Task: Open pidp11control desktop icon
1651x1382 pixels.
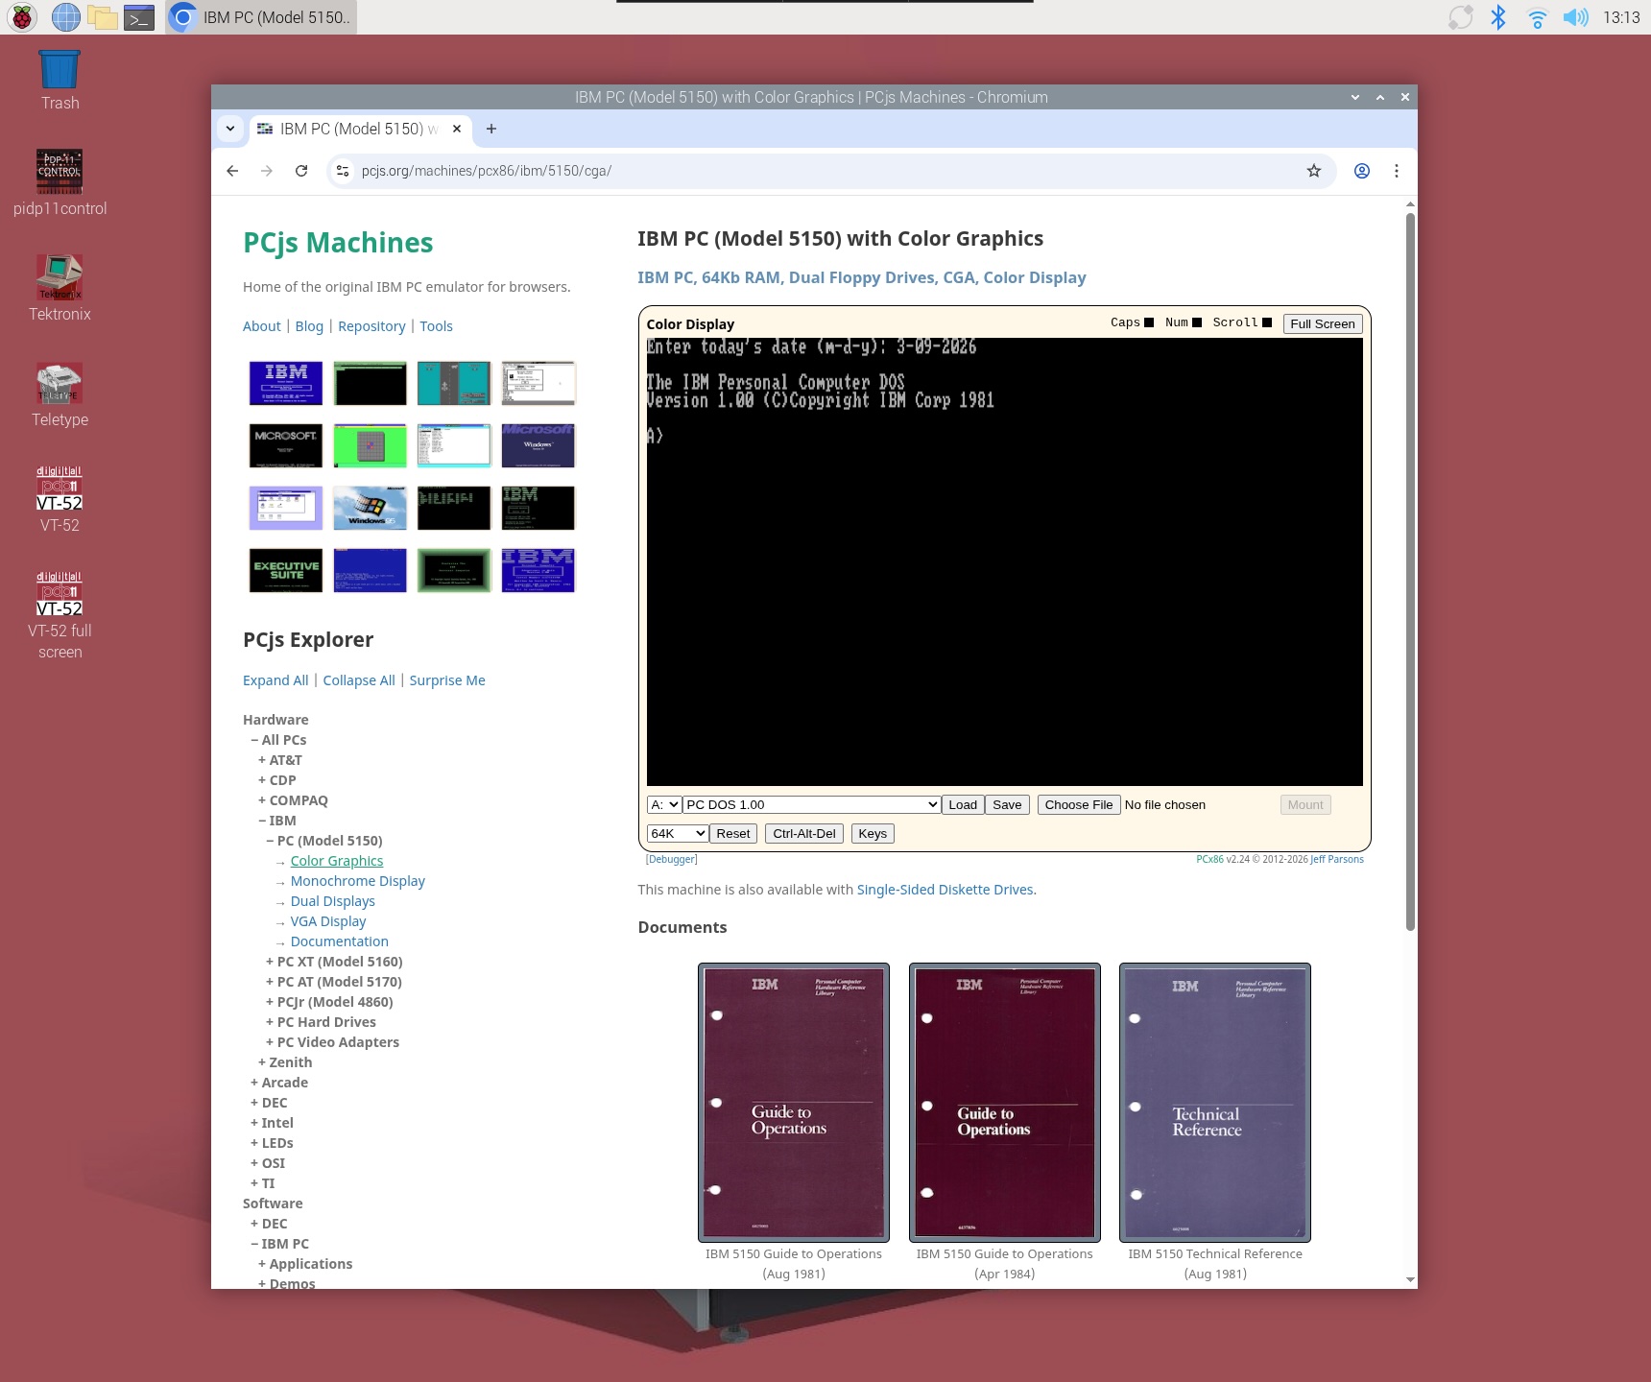Action: [x=60, y=182]
